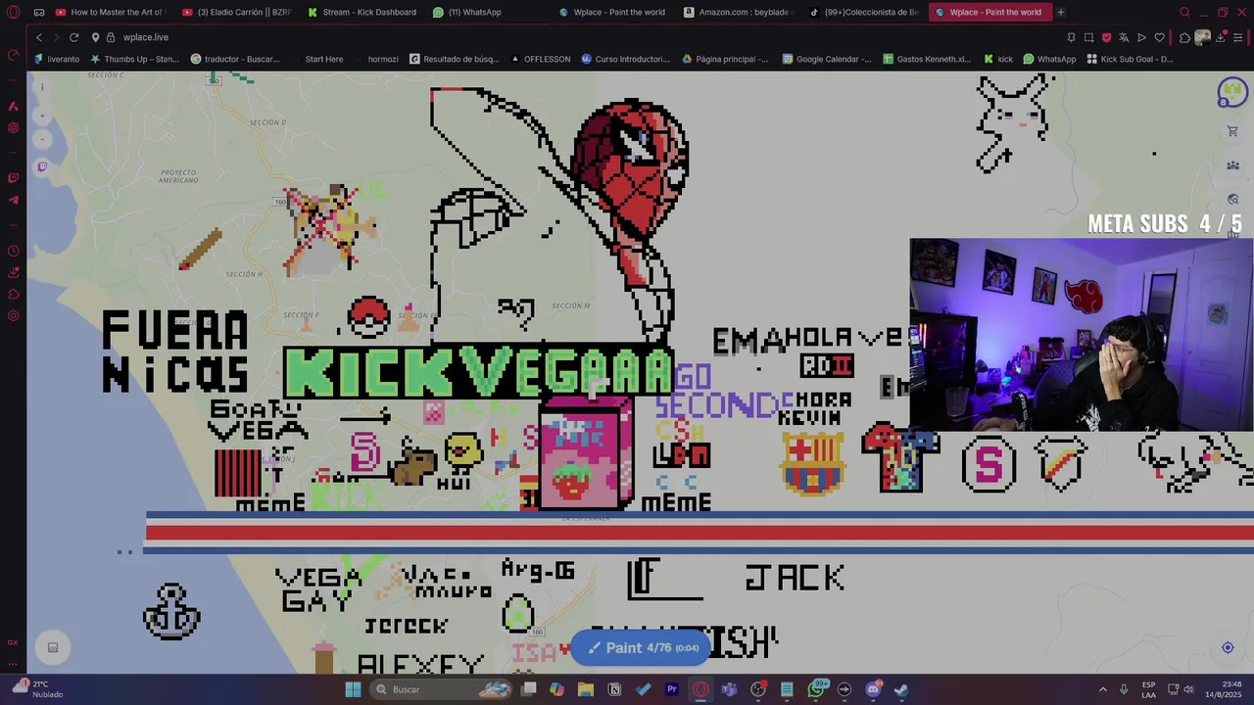Show hidden system tray icons
This screenshot has height=705, width=1254.
click(1102, 689)
